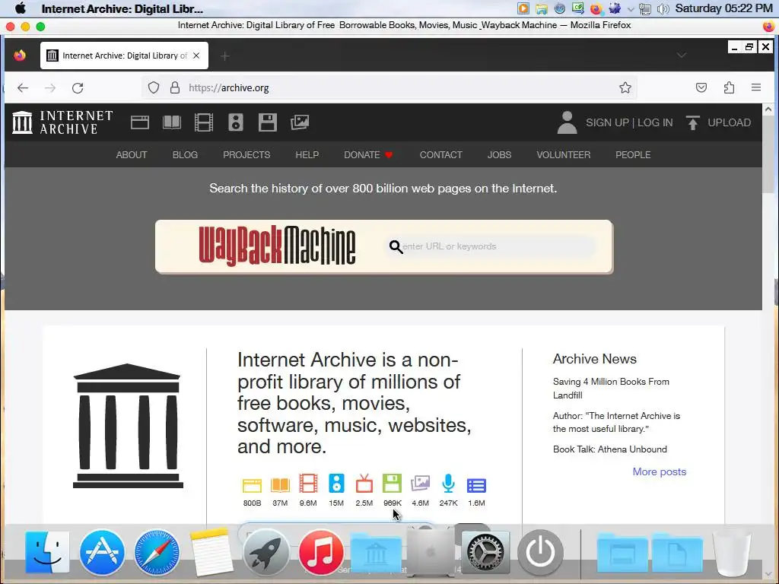Close the Internet Archive tab
Image resolution: width=779 pixels, height=584 pixels.
[x=196, y=56]
